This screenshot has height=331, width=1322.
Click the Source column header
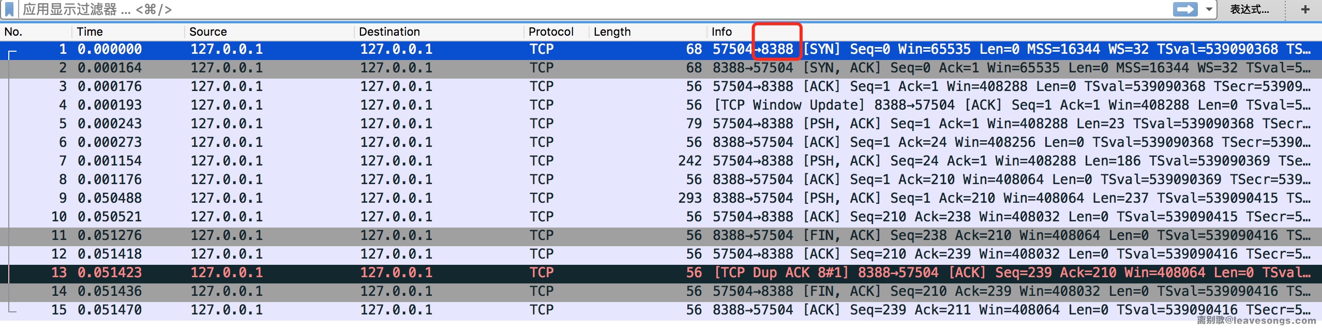(x=208, y=32)
